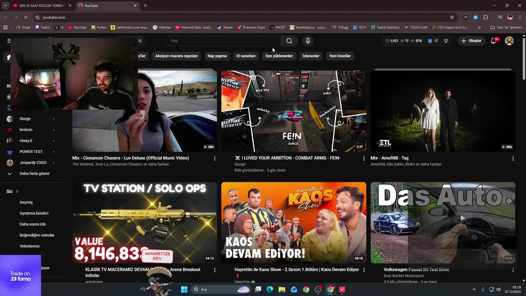
Task: Open options for Volkswagen Passat B5 Test Drive
Action: [x=513, y=270]
